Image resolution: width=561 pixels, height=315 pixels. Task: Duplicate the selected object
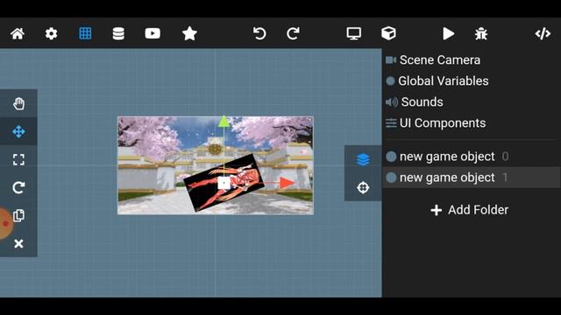(x=18, y=215)
